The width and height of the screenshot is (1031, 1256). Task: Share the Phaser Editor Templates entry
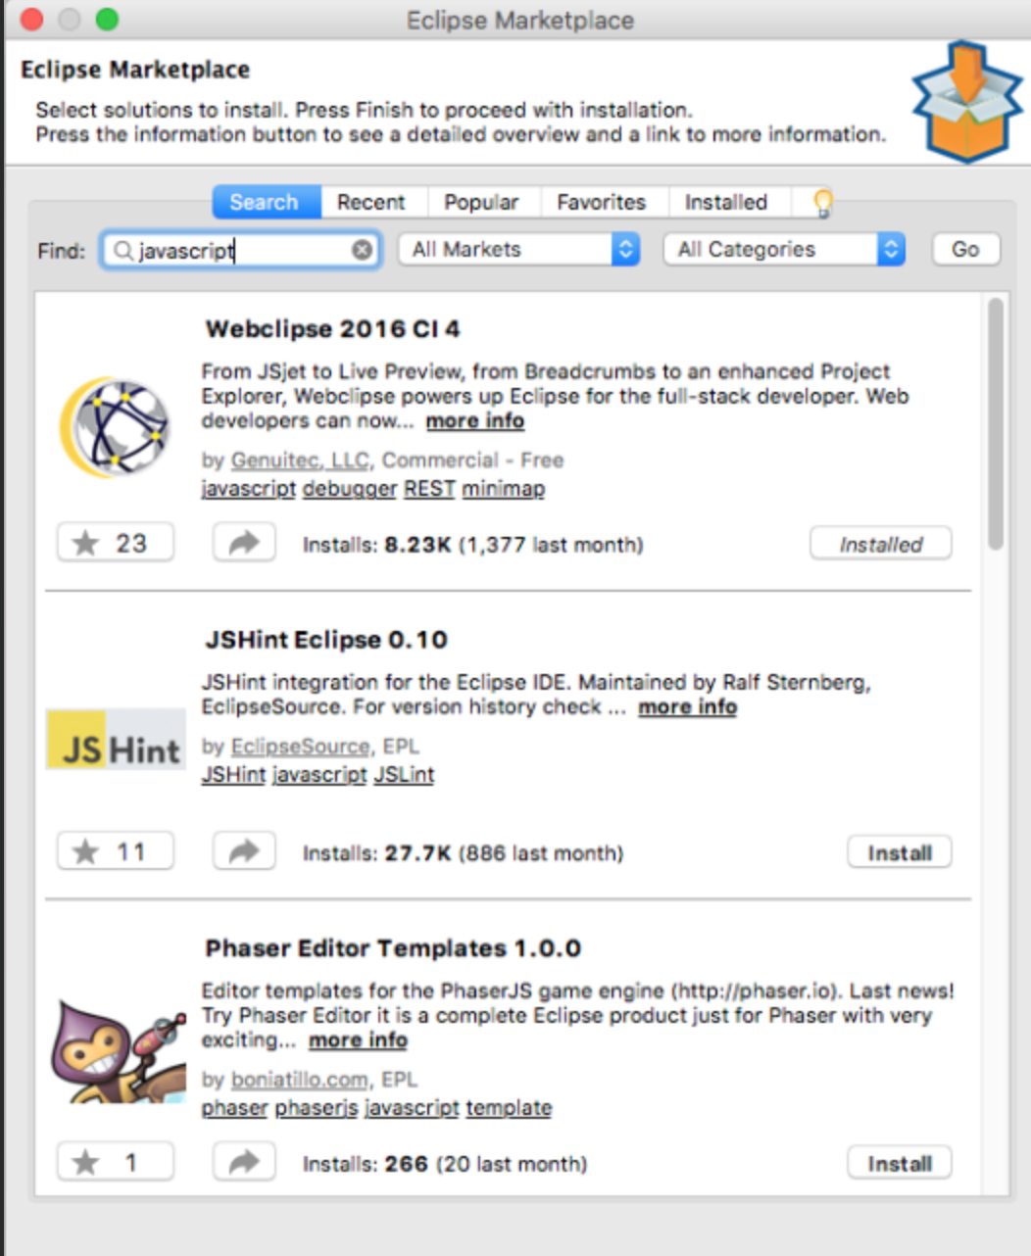coord(244,1163)
